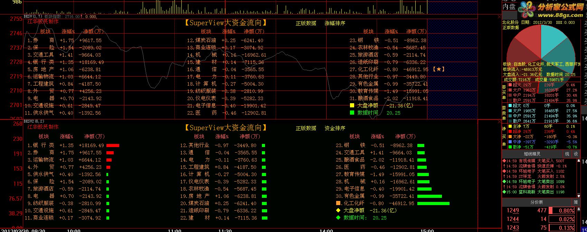Select row 31.酿酒食品 -2.02
The height and width of the screenshot is (232, 587).
pos(389,98)
